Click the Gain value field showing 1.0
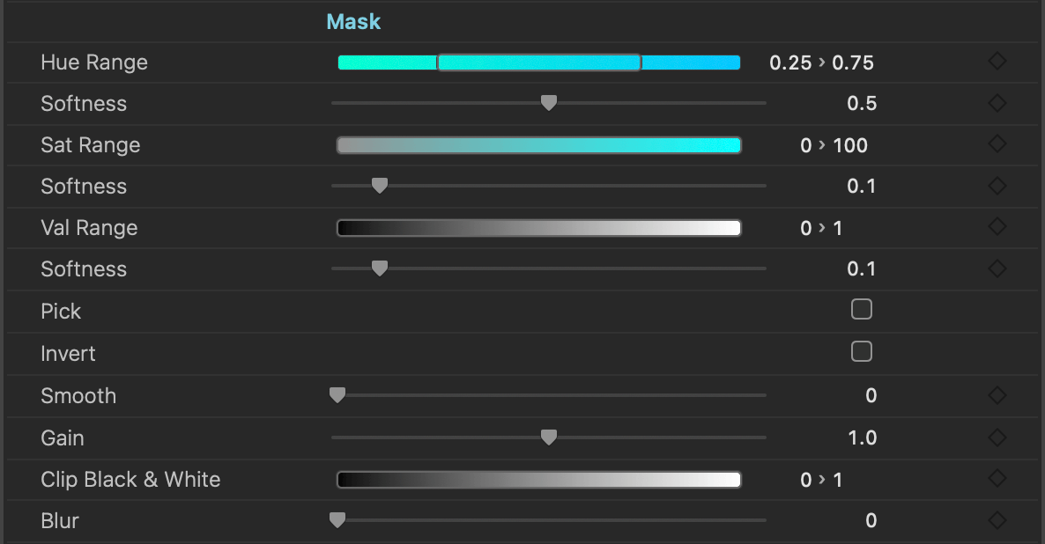1045x544 pixels. pyautogui.click(x=862, y=437)
